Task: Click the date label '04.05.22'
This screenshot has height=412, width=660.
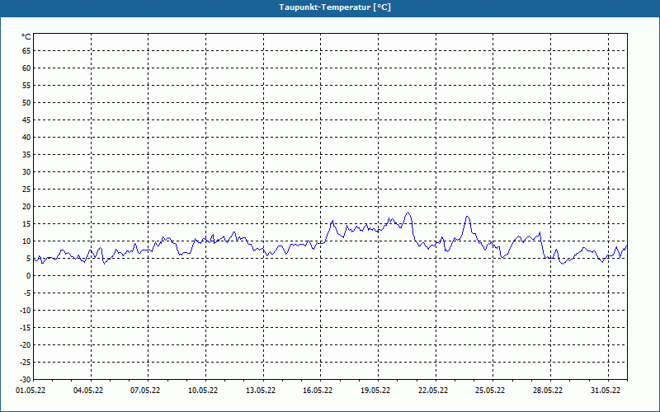Action: coord(88,391)
